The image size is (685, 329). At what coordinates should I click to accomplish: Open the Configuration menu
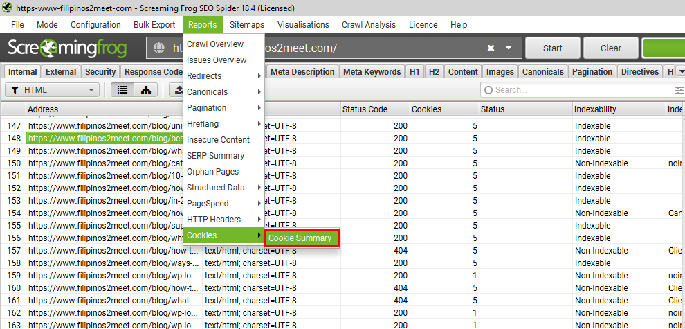click(95, 25)
